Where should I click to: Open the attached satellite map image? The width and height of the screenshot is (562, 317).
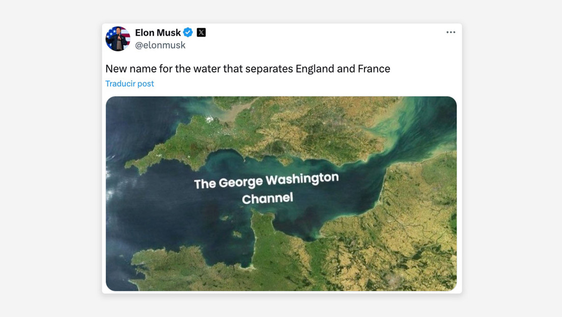280,194
